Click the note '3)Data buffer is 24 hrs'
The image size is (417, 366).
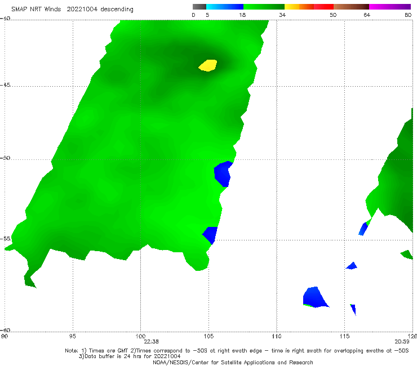coord(130,356)
